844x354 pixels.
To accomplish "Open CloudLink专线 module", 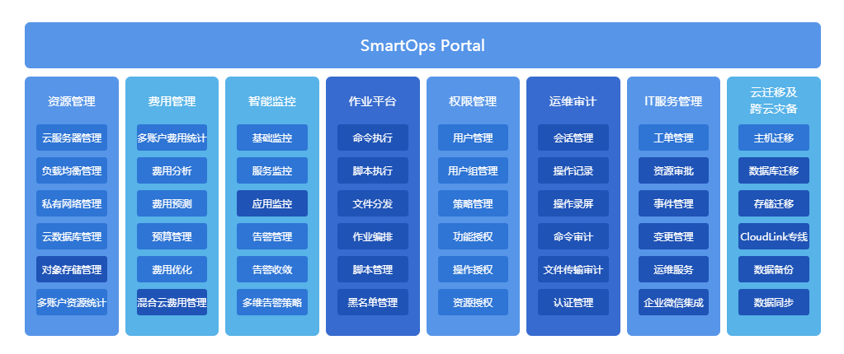I will tap(774, 236).
